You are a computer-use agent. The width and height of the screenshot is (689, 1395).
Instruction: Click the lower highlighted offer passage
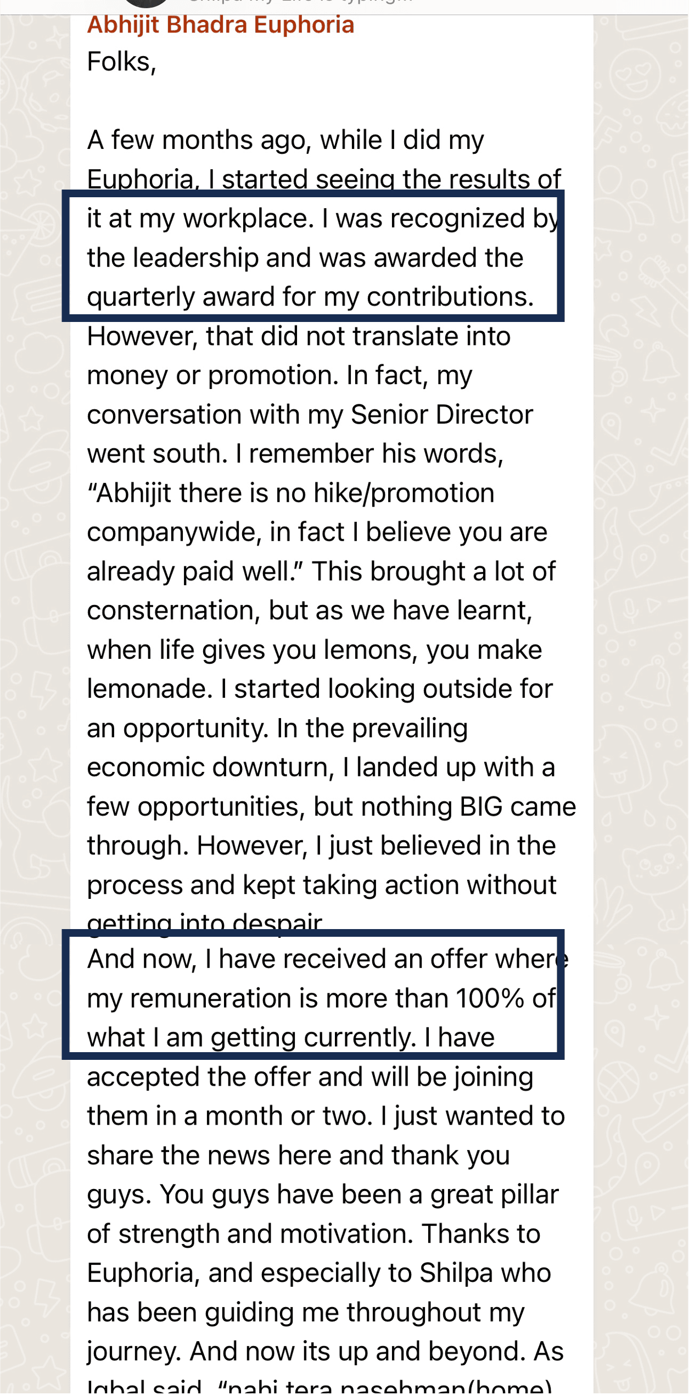tap(312, 996)
